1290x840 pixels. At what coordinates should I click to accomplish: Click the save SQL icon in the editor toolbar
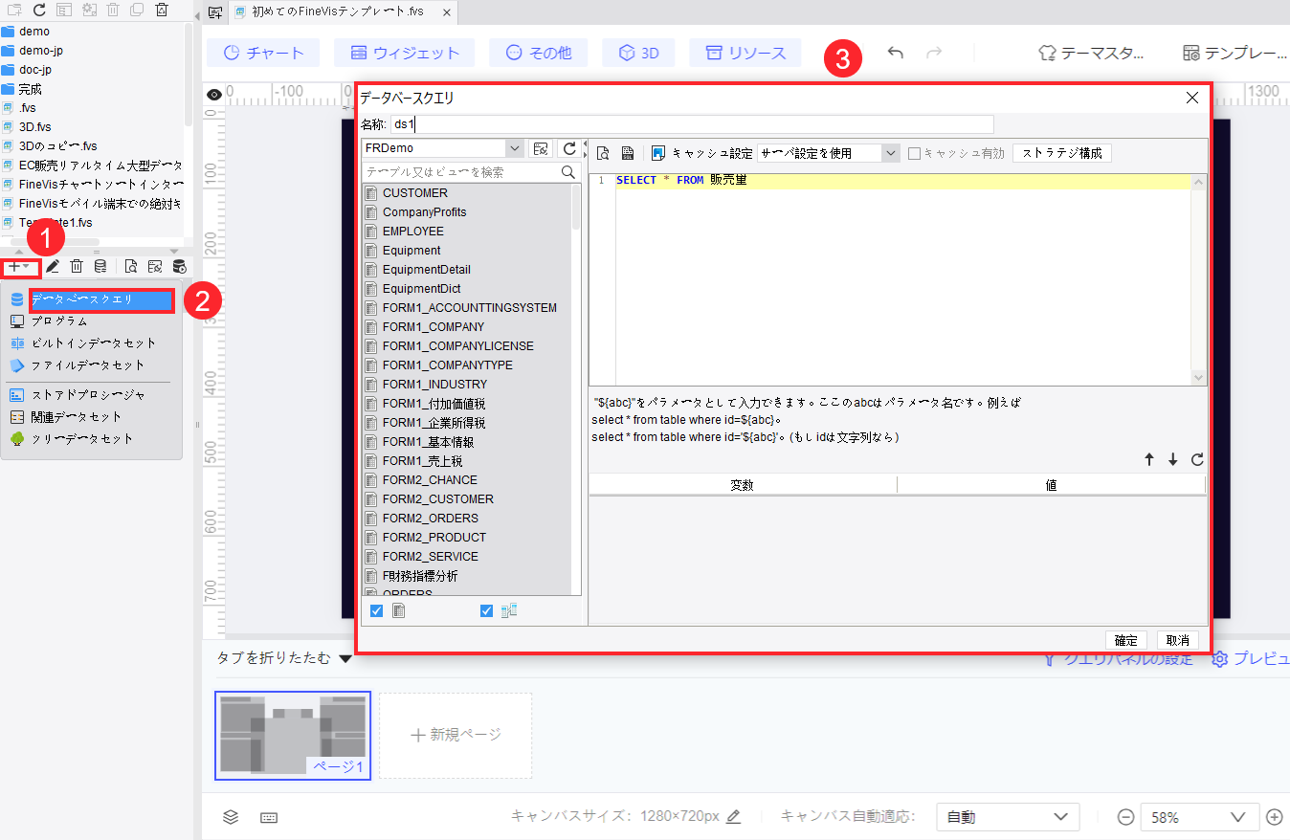[628, 153]
